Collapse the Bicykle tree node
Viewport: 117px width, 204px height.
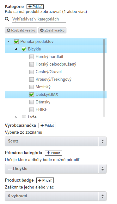pos(16,49)
